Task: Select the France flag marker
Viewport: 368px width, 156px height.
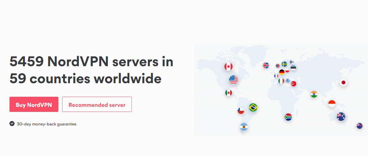Action: point(276,76)
